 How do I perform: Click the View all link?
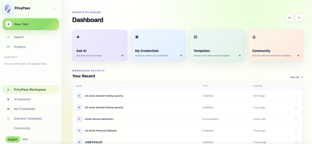click(296, 77)
